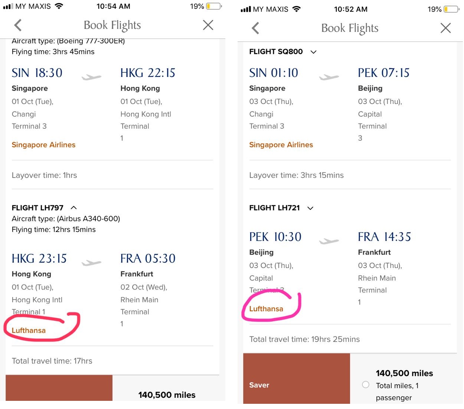Click Lufthansa link under HKG departure

(29, 330)
